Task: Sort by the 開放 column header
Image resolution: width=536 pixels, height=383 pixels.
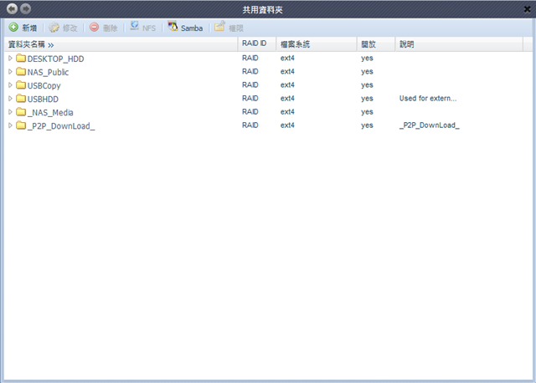Action: (376, 44)
